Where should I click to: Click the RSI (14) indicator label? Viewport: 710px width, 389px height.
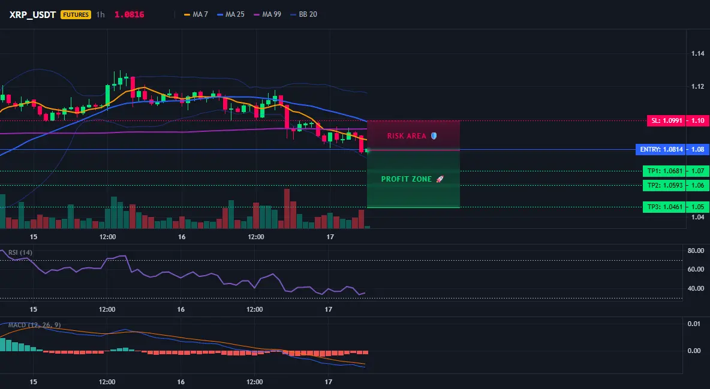[20, 252]
